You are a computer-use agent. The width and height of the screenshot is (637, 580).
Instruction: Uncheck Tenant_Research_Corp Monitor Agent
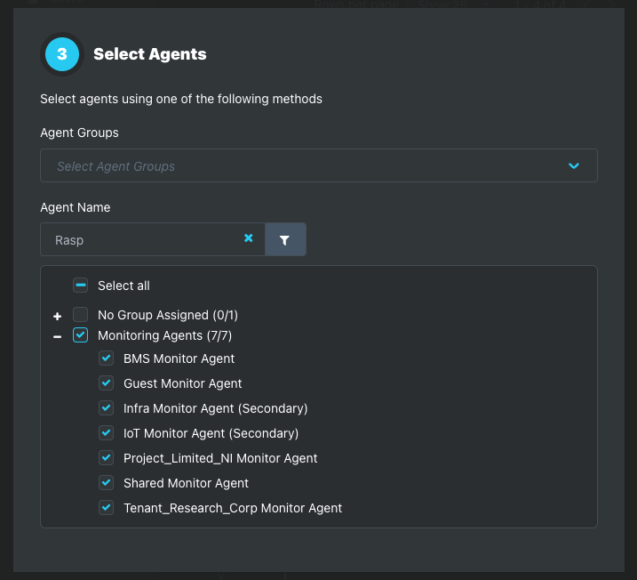click(x=106, y=508)
